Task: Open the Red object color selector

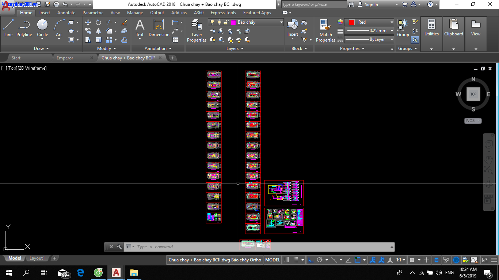Action: point(370,22)
